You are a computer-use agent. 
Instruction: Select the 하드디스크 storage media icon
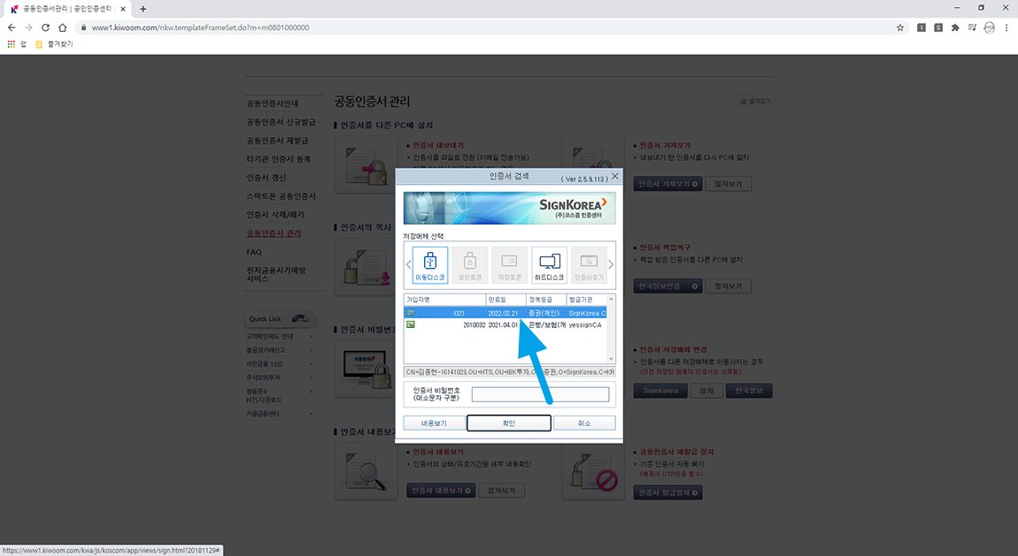coord(549,265)
